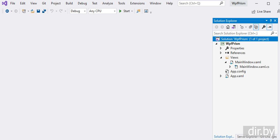Open the Git menu
This screenshot has width=280, height=140.
tap(44, 3)
